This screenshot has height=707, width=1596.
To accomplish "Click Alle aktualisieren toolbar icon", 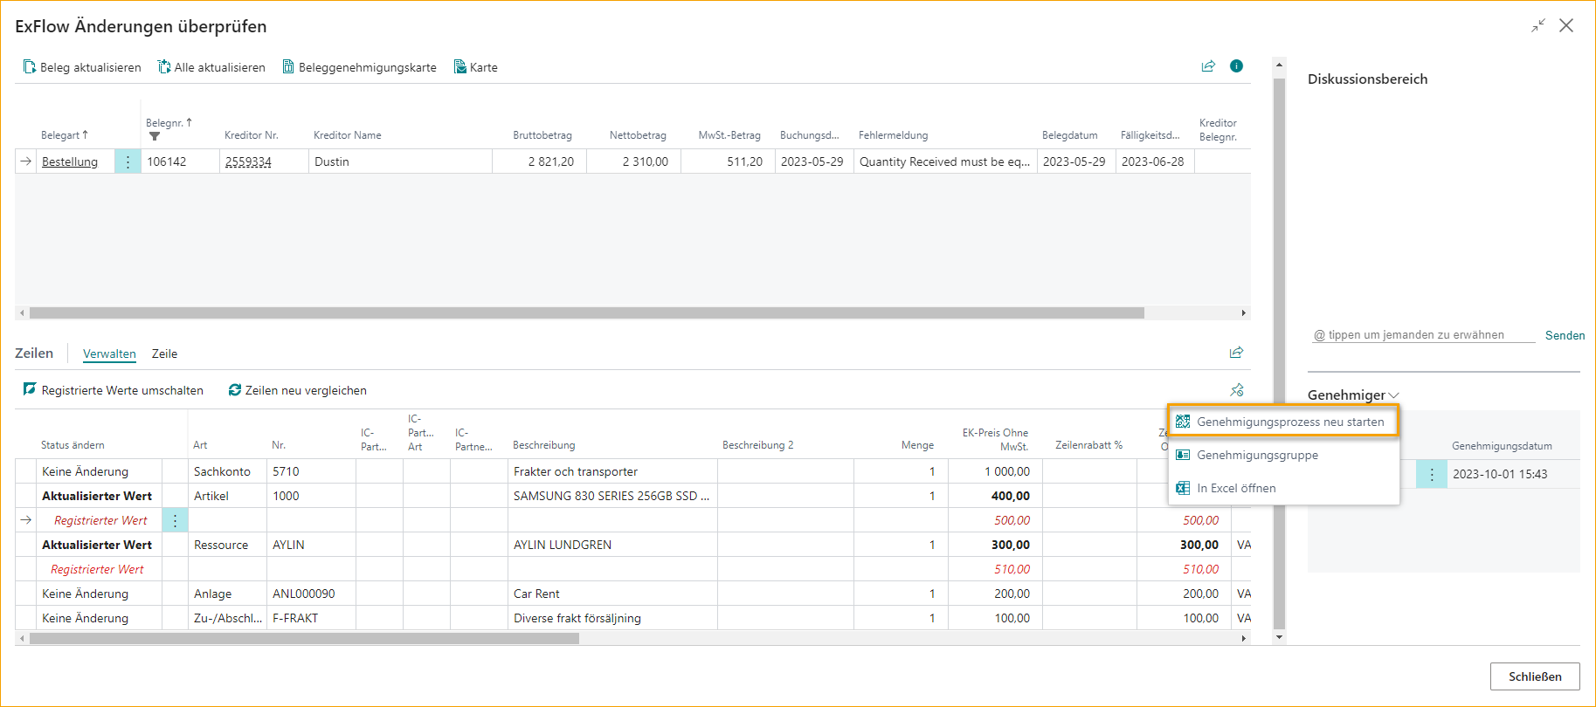I will 164,67.
